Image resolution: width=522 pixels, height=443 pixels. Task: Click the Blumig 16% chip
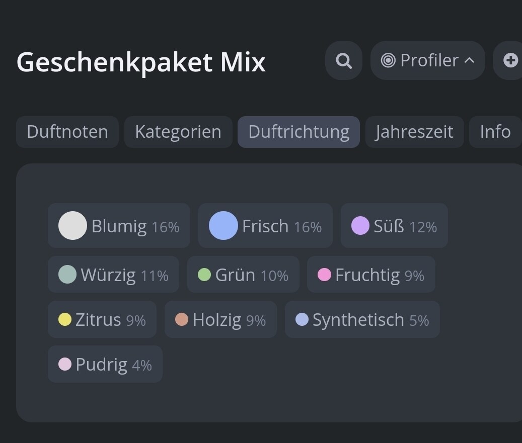tap(119, 225)
